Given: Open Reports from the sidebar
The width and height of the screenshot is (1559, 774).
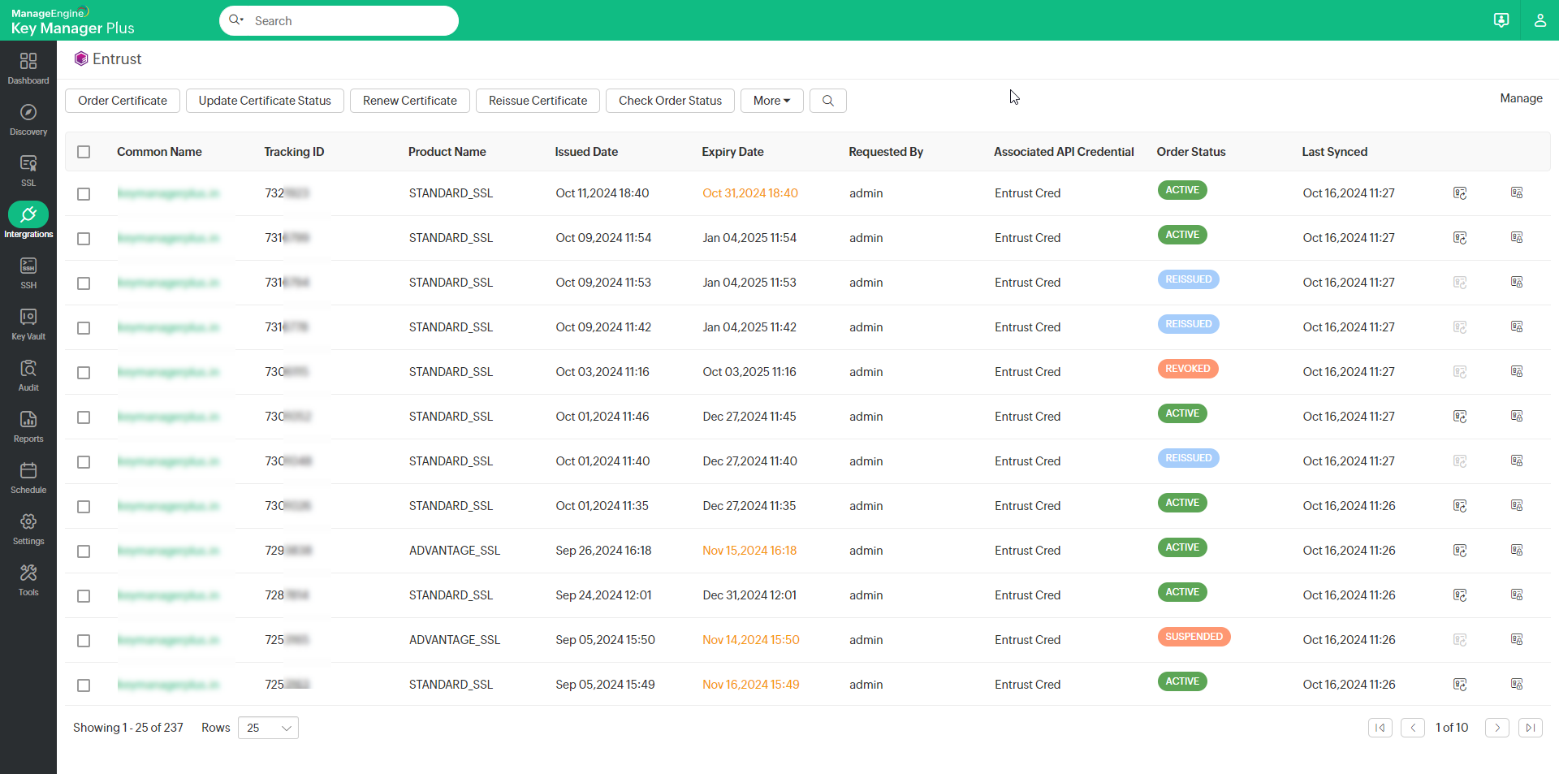Looking at the screenshot, I should 28,424.
